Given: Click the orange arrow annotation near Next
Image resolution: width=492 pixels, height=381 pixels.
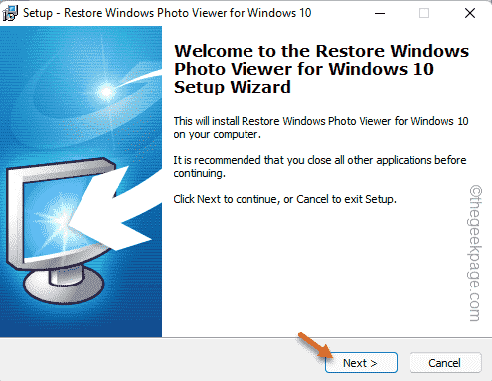Looking at the screenshot, I should [315, 345].
